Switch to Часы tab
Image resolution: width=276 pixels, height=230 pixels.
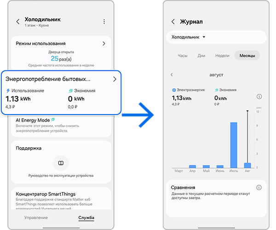(183, 56)
